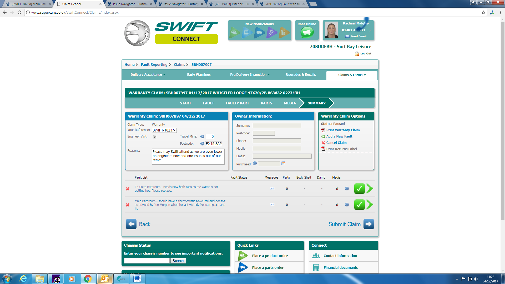The height and width of the screenshot is (284, 505).
Task: Expand the Delivery Acceptance menu
Action: (148, 75)
